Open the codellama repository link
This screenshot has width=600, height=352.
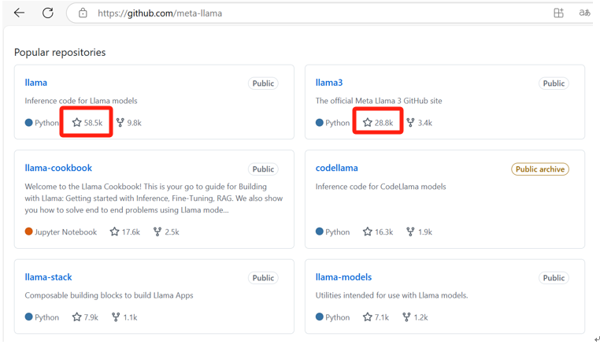(337, 168)
